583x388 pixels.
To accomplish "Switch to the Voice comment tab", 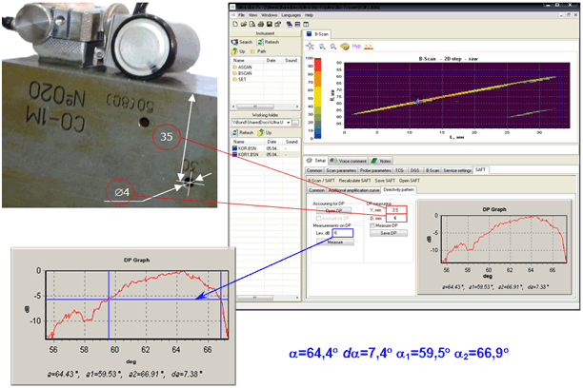I will coord(350,161).
